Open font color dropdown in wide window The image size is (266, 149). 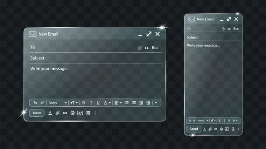(x=107, y=103)
